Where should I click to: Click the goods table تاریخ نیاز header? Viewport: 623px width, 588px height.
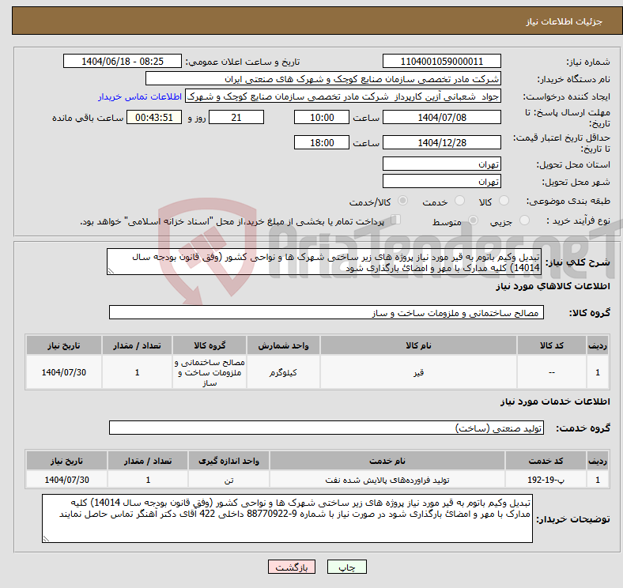(x=64, y=345)
